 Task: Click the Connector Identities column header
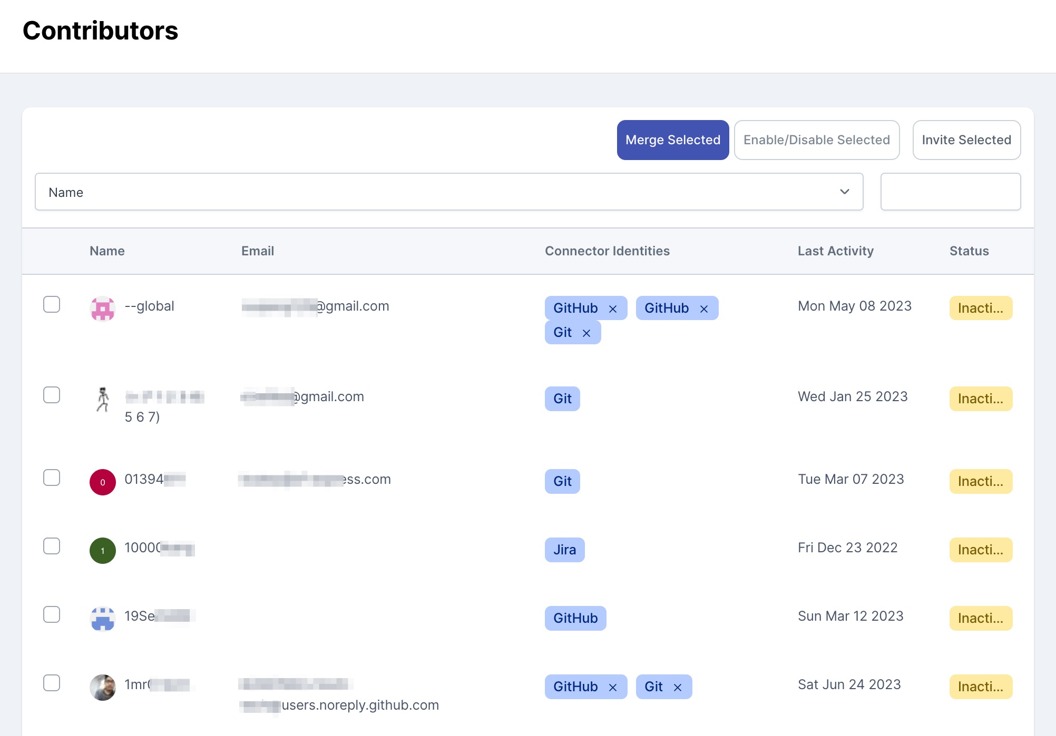click(x=607, y=251)
